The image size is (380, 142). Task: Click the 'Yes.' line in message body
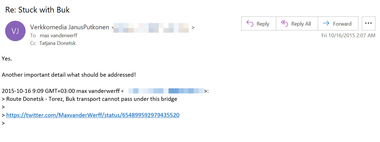pos(7,59)
